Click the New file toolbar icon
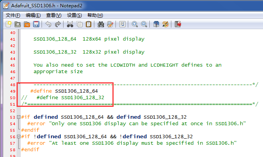Screen dimensions: 263x157 coord(8,24)
